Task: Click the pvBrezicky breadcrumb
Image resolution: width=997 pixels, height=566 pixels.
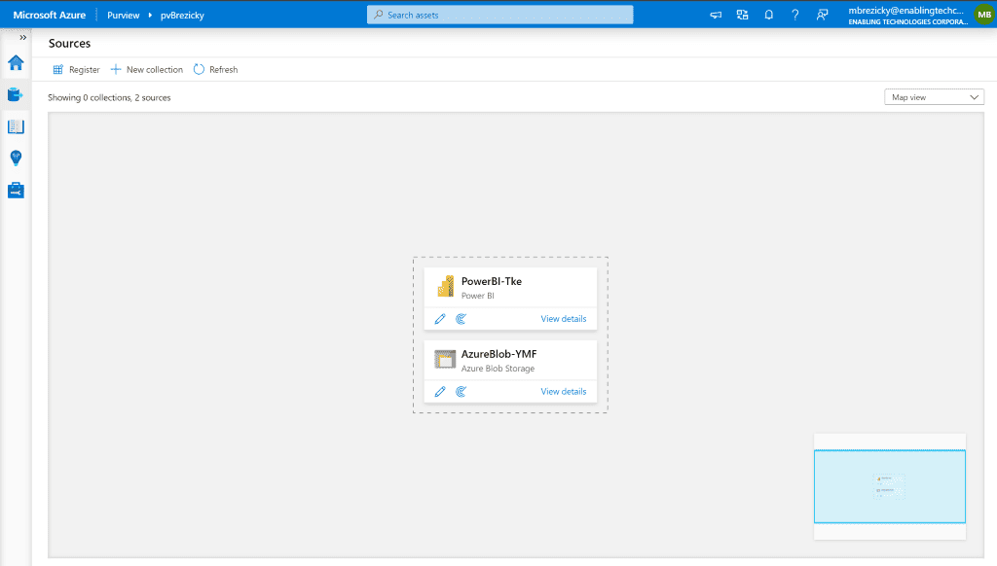Action: (x=182, y=16)
